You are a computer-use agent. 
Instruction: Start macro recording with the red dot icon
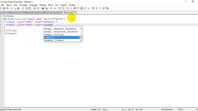93,8
